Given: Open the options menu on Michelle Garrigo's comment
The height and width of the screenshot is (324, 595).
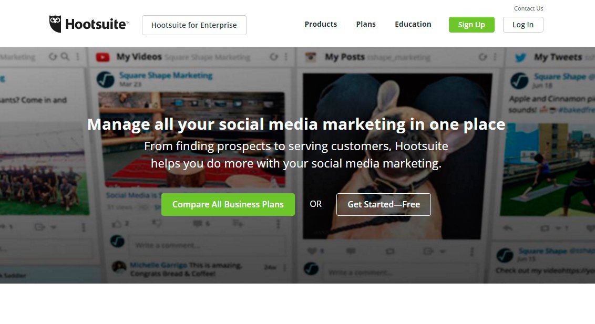Looking at the screenshot, I should point(284,267).
